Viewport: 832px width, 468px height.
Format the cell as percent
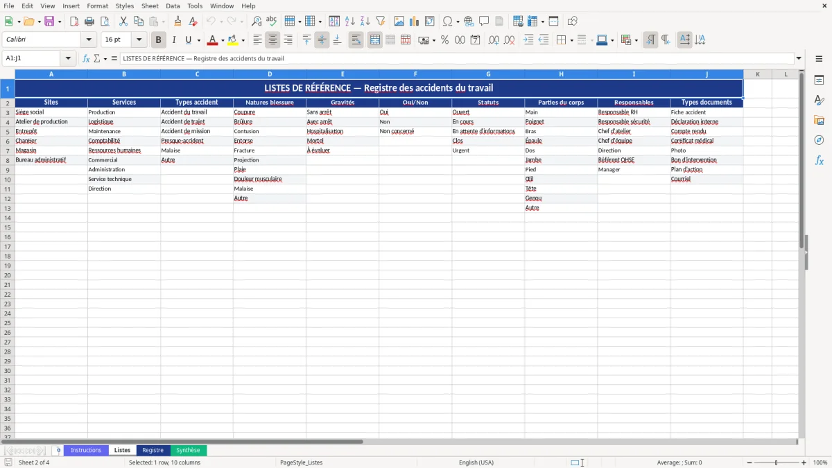coord(444,40)
